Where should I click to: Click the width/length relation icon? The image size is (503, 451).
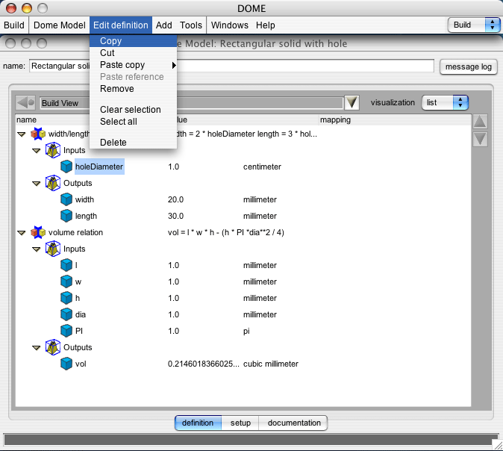(x=38, y=134)
